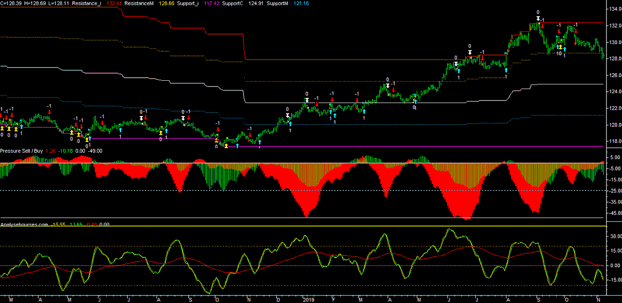
Task: Click the green Pressure value -10.78
Action: pyautogui.click(x=65, y=151)
